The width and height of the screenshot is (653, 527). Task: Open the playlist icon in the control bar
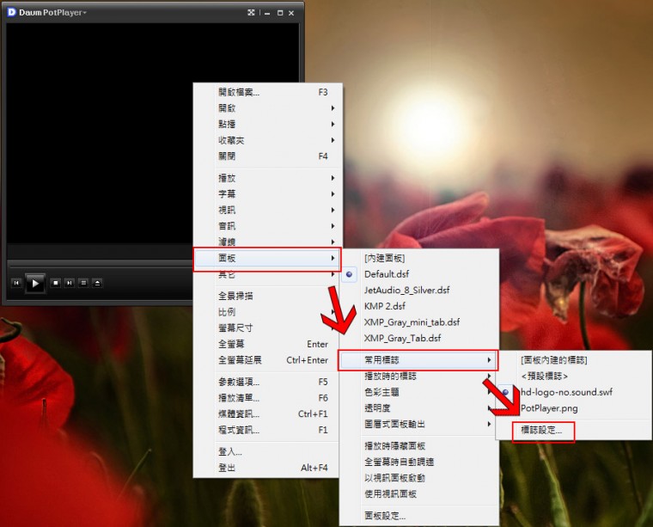[x=83, y=283]
